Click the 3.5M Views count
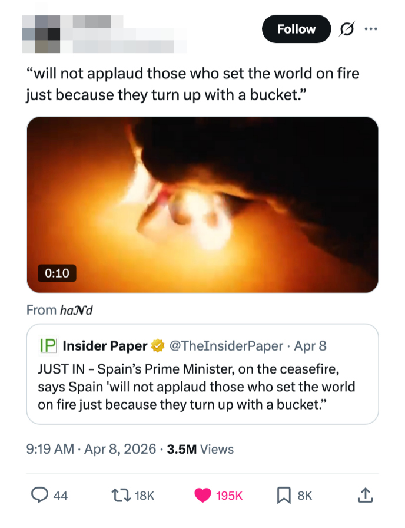405x528 pixels. pyautogui.click(x=200, y=449)
